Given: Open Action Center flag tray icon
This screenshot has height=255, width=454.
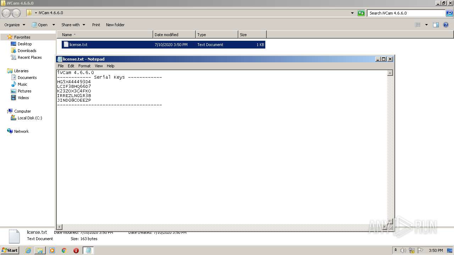Looking at the screenshot, I should [x=420, y=250].
